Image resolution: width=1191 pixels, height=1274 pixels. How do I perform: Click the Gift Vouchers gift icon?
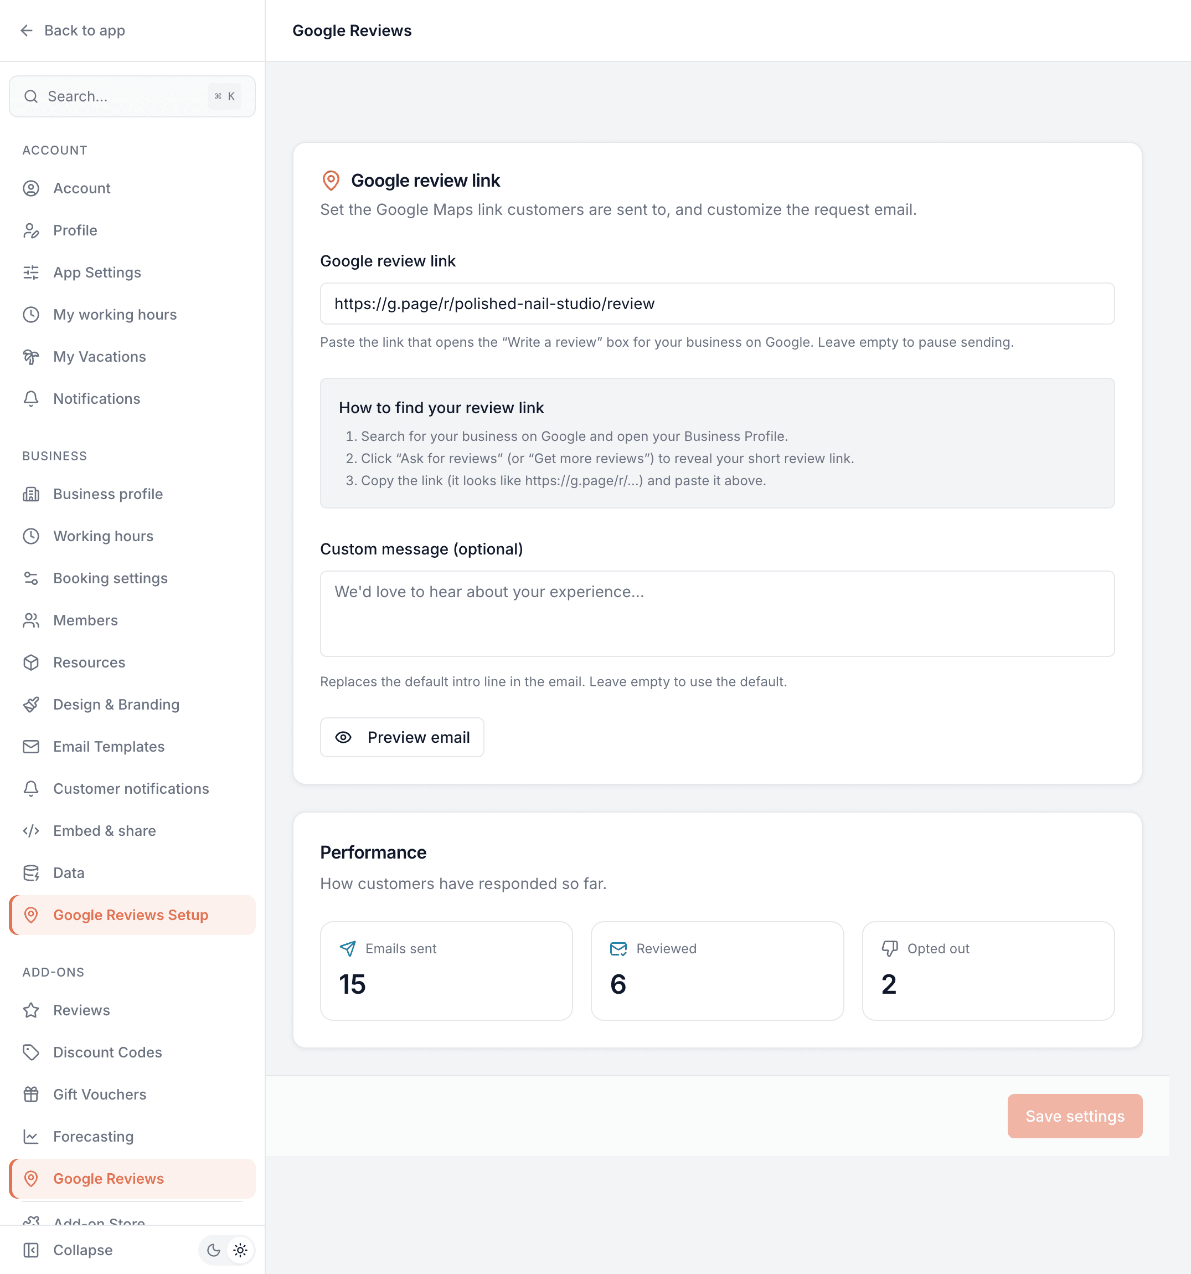pos(31,1094)
